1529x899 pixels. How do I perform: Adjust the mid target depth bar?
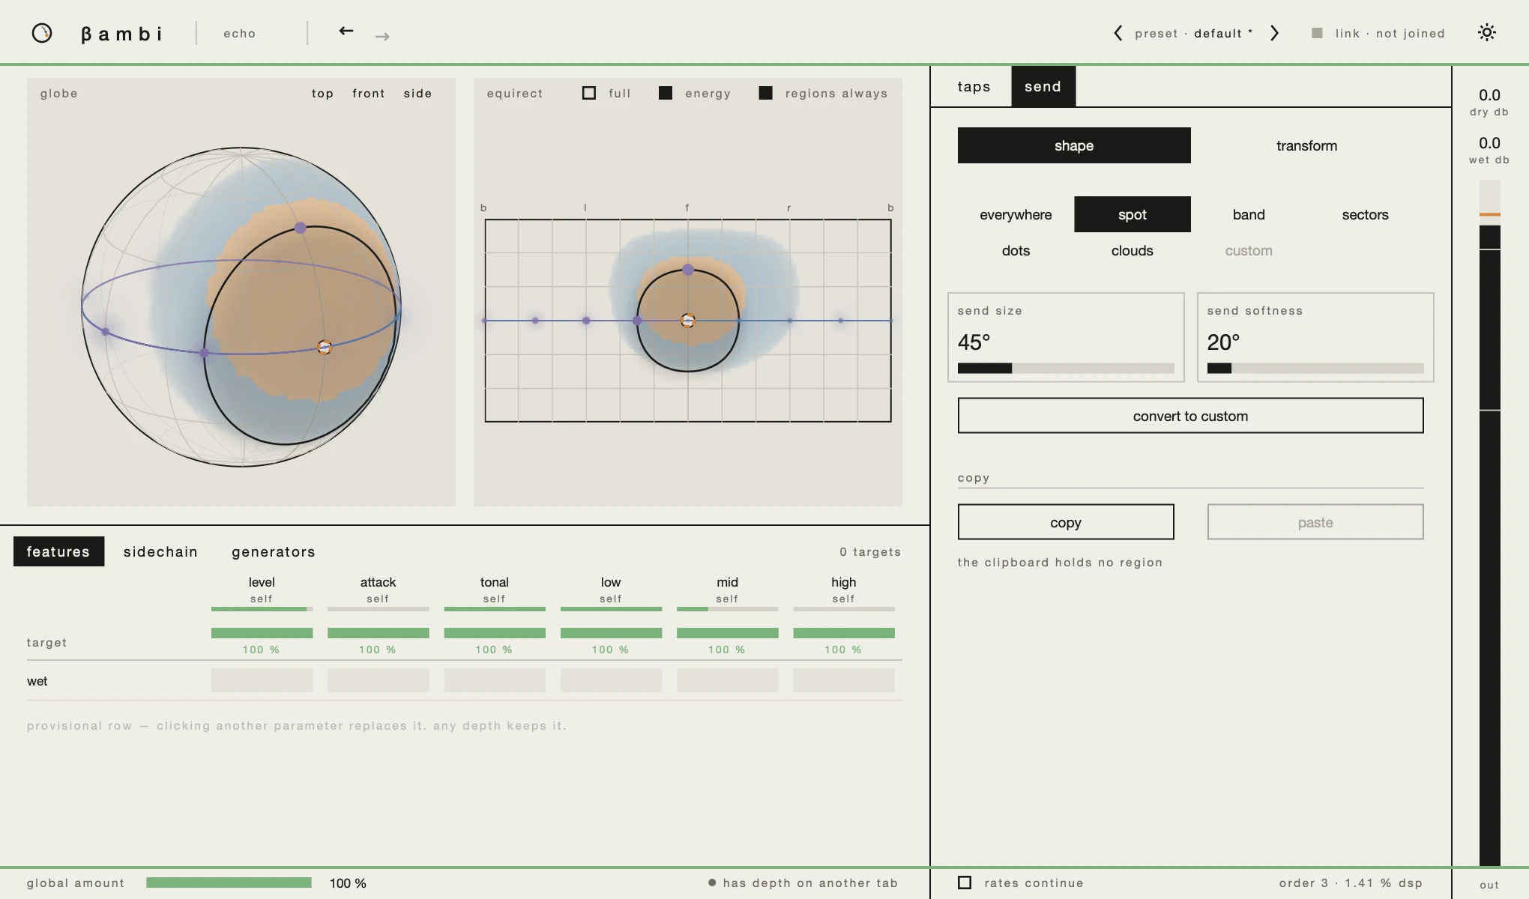(727, 633)
